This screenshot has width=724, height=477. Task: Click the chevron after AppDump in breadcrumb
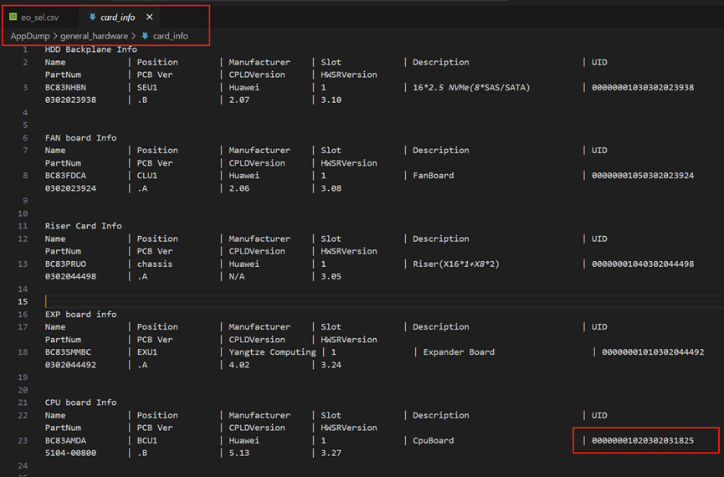pos(54,36)
